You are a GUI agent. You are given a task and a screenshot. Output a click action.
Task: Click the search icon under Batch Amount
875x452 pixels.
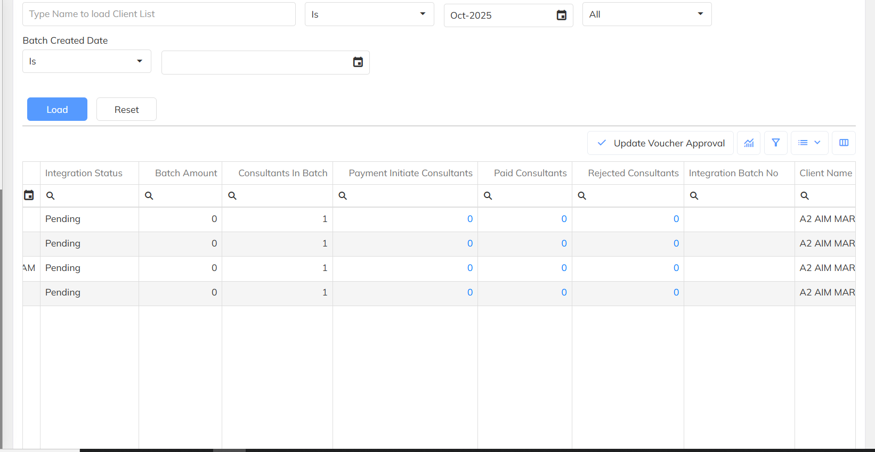149,196
